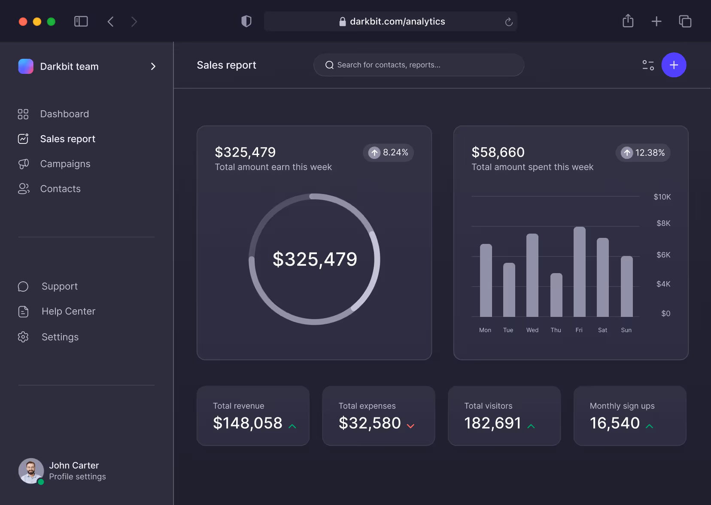This screenshot has height=505, width=711.
Task: Open the Help Center
Action: [68, 311]
